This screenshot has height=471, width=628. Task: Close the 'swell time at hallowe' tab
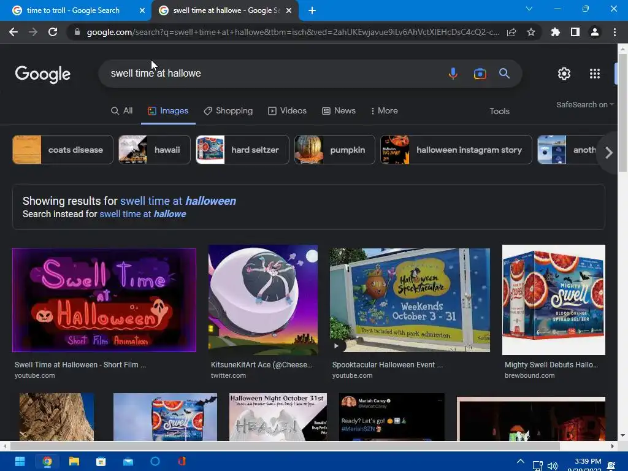click(289, 10)
